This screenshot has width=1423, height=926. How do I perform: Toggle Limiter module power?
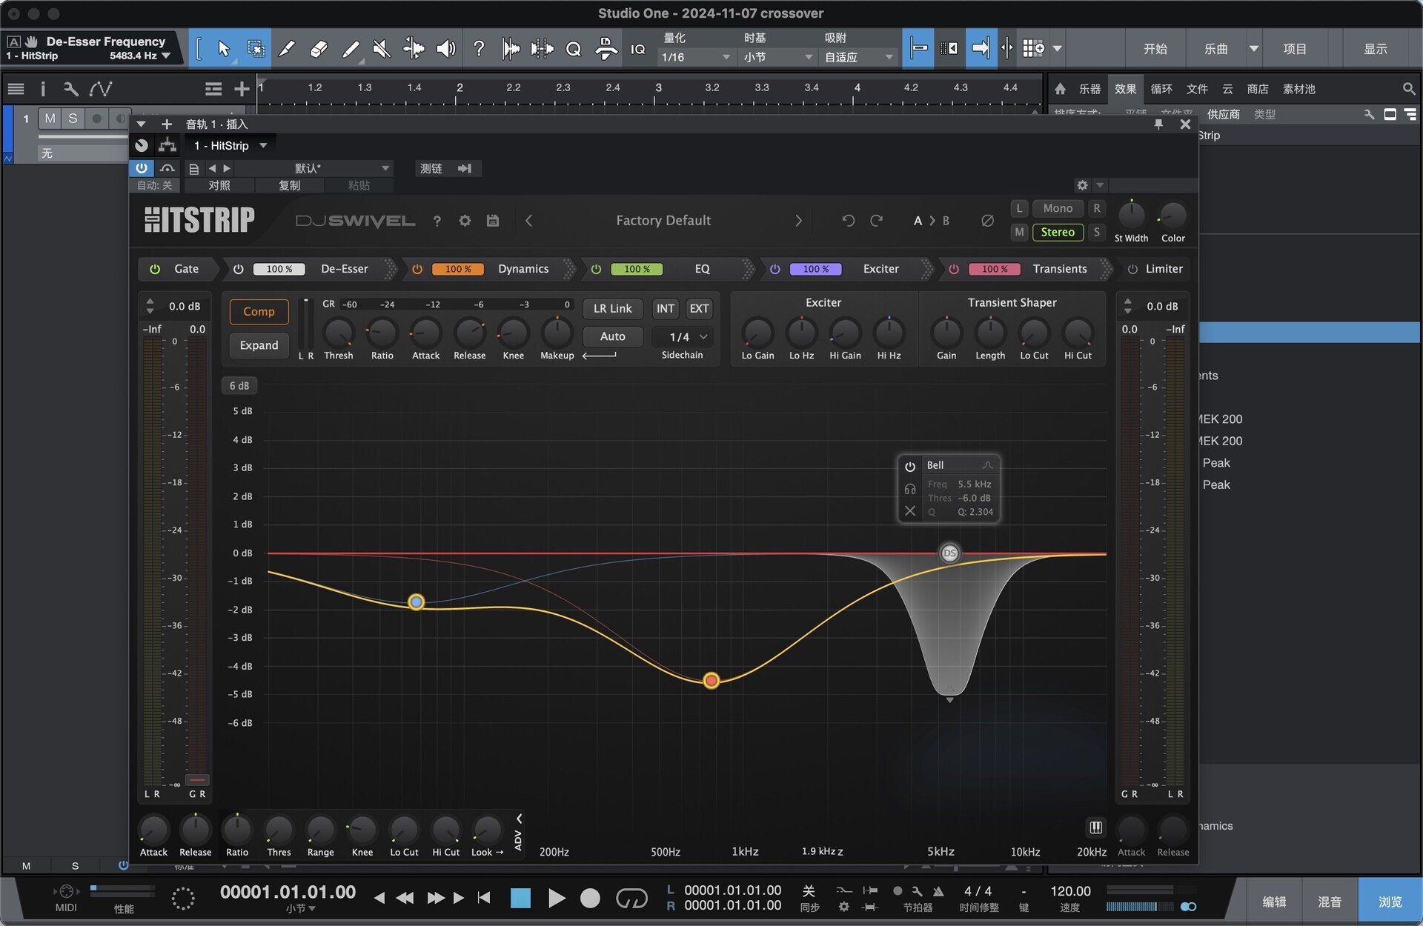coord(1132,269)
